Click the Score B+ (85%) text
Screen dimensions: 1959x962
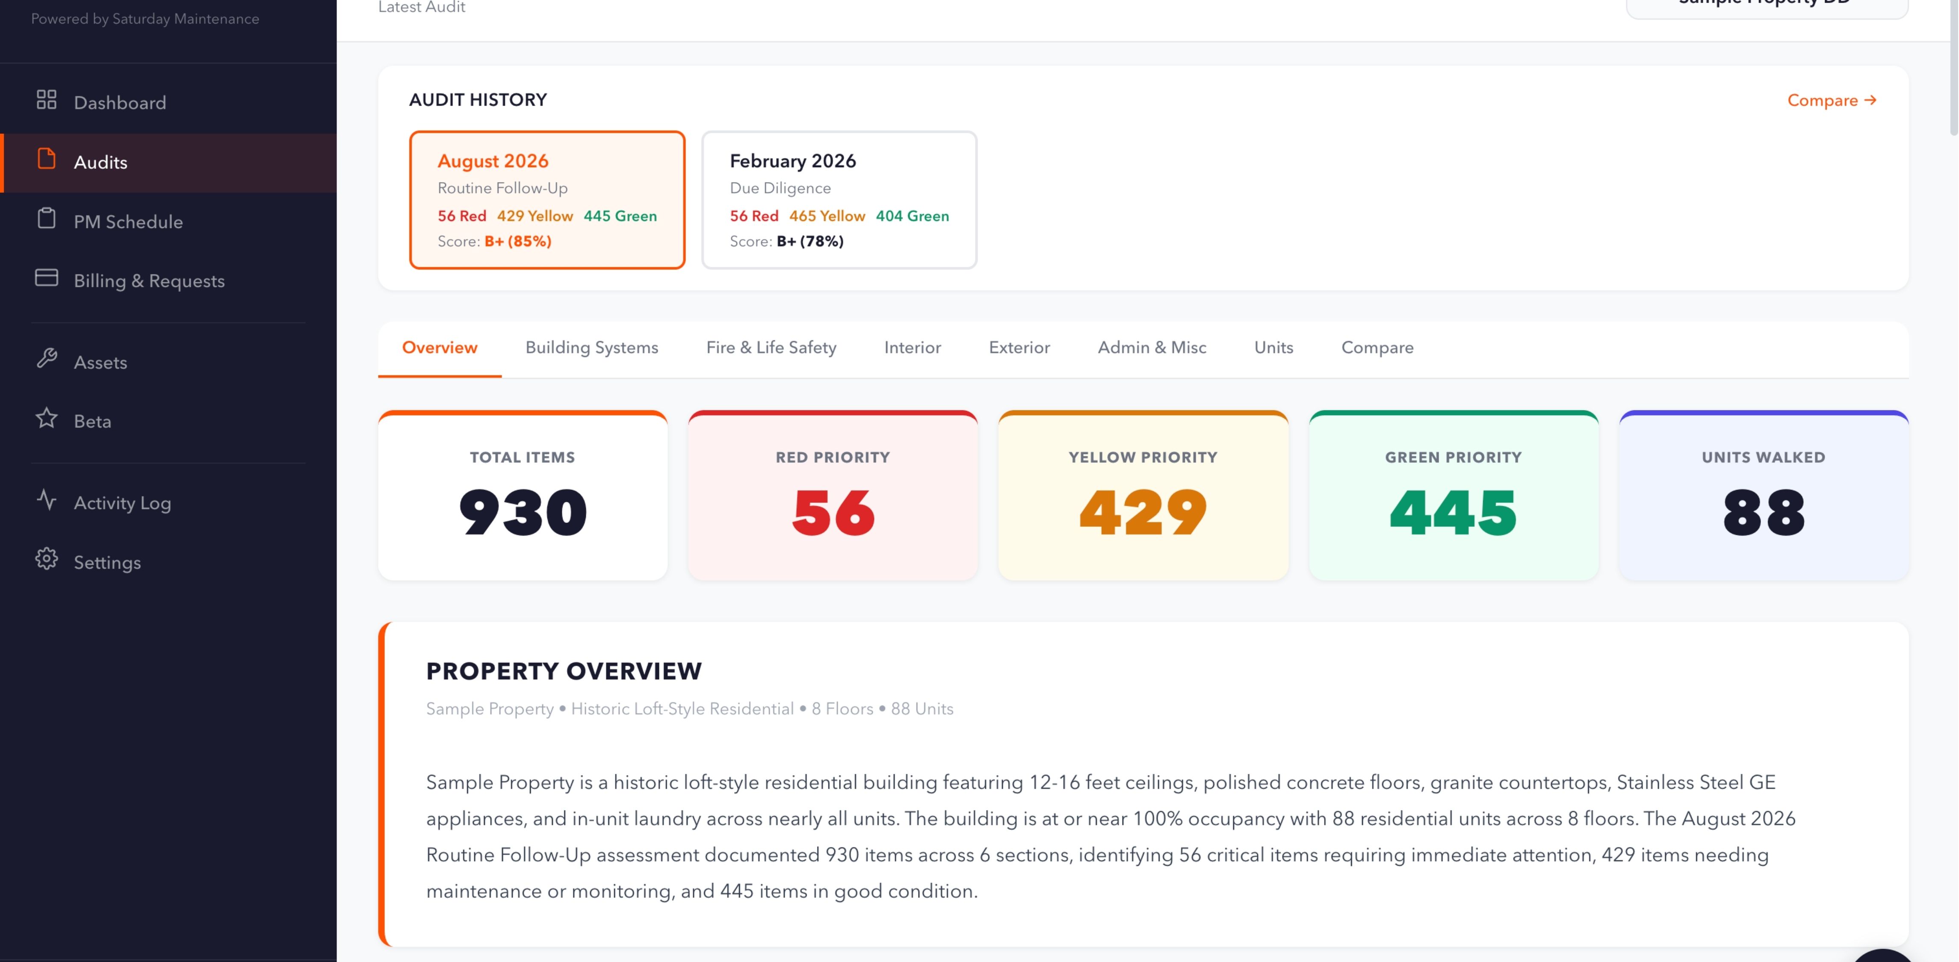[494, 241]
